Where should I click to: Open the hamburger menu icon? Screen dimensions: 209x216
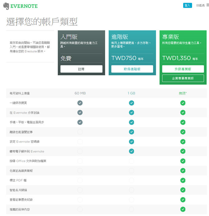click(x=208, y=5)
